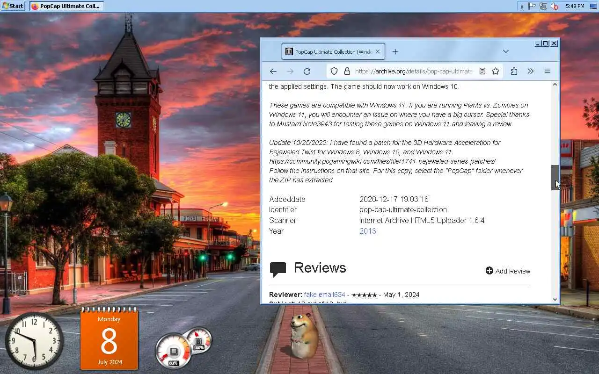Click the browser forward arrow
This screenshot has width=599, height=374.
290,71
